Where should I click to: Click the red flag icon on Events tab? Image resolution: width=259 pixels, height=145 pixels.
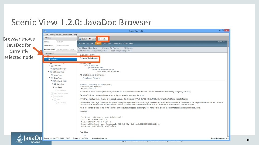(x=90, y=39)
